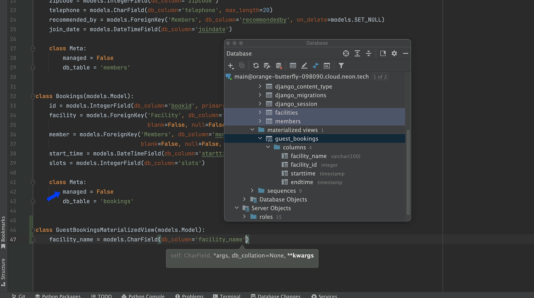Viewport: 534px width, 298px height.
Task: Refresh the database tree
Action: [x=256, y=65]
